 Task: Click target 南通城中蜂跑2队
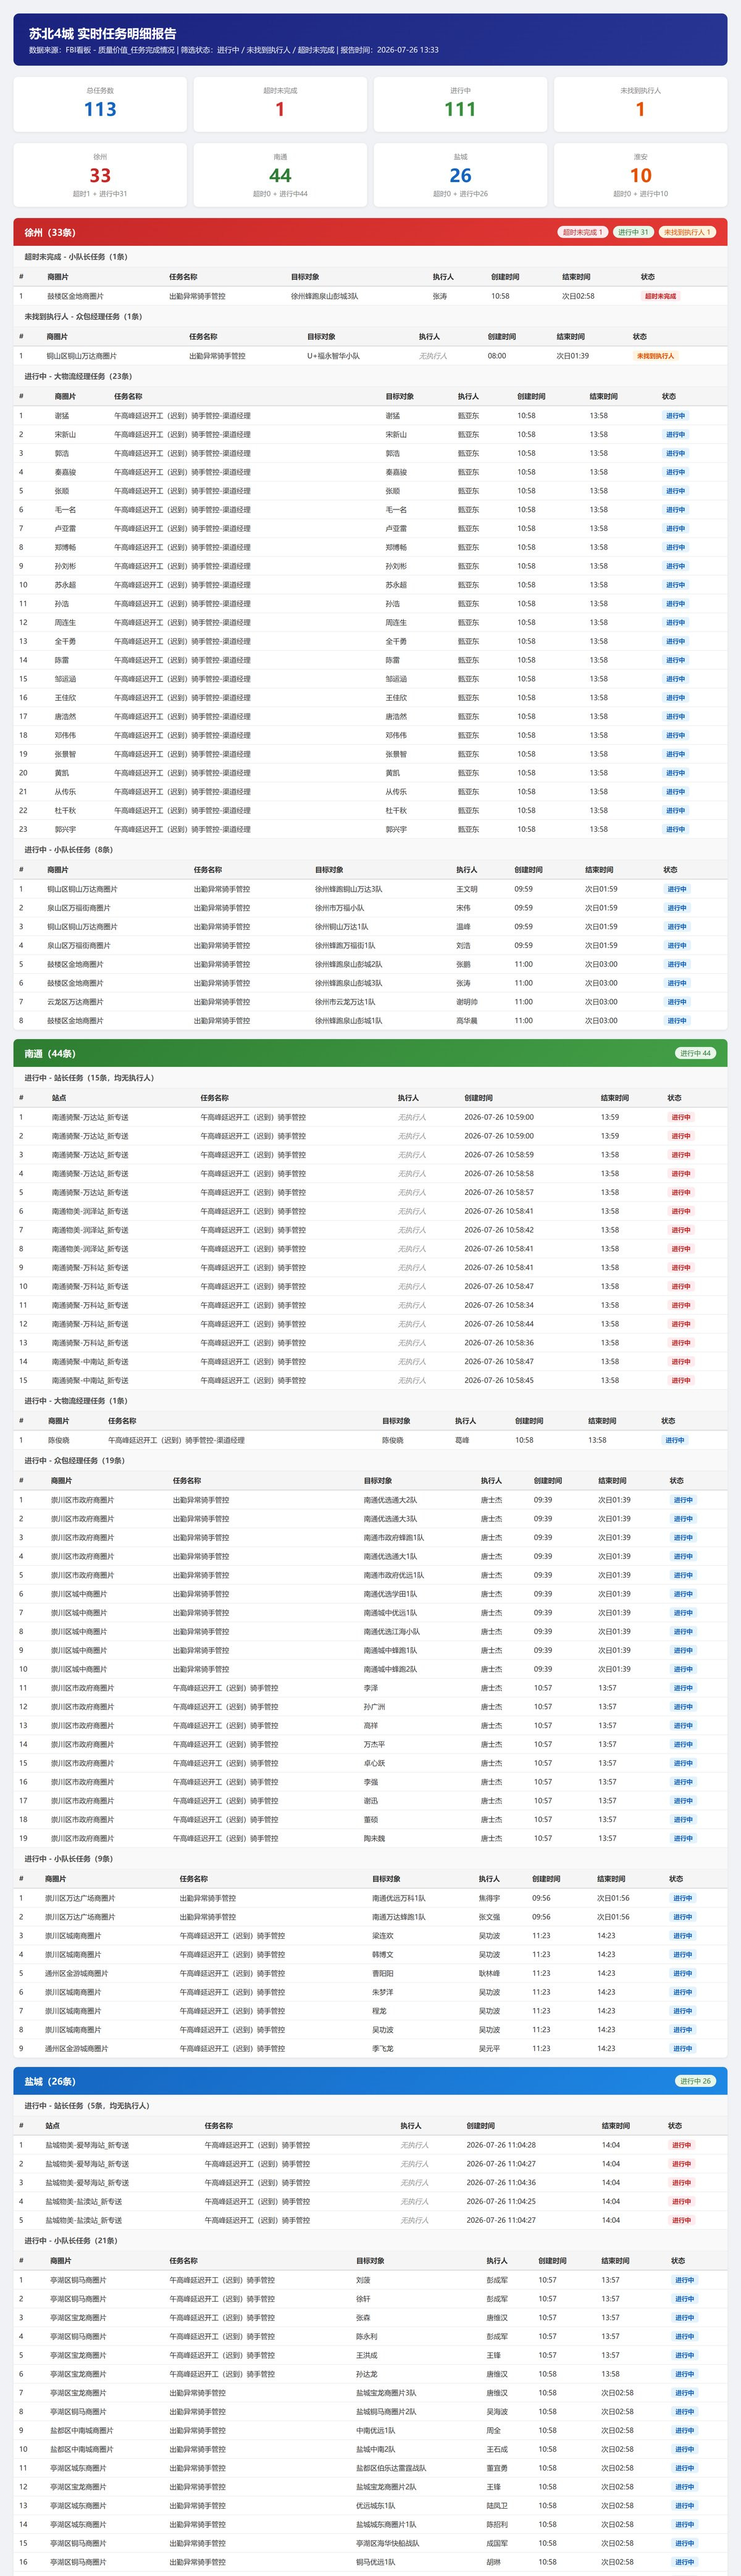coord(390,1669)
